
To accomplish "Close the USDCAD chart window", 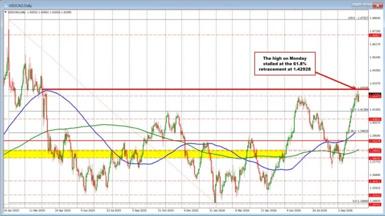I will pos(377,5).
